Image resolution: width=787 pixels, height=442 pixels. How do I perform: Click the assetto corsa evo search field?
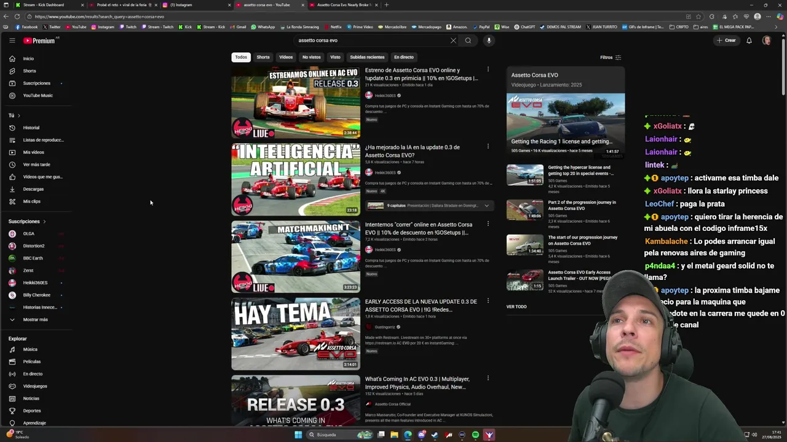coord(372,41)
